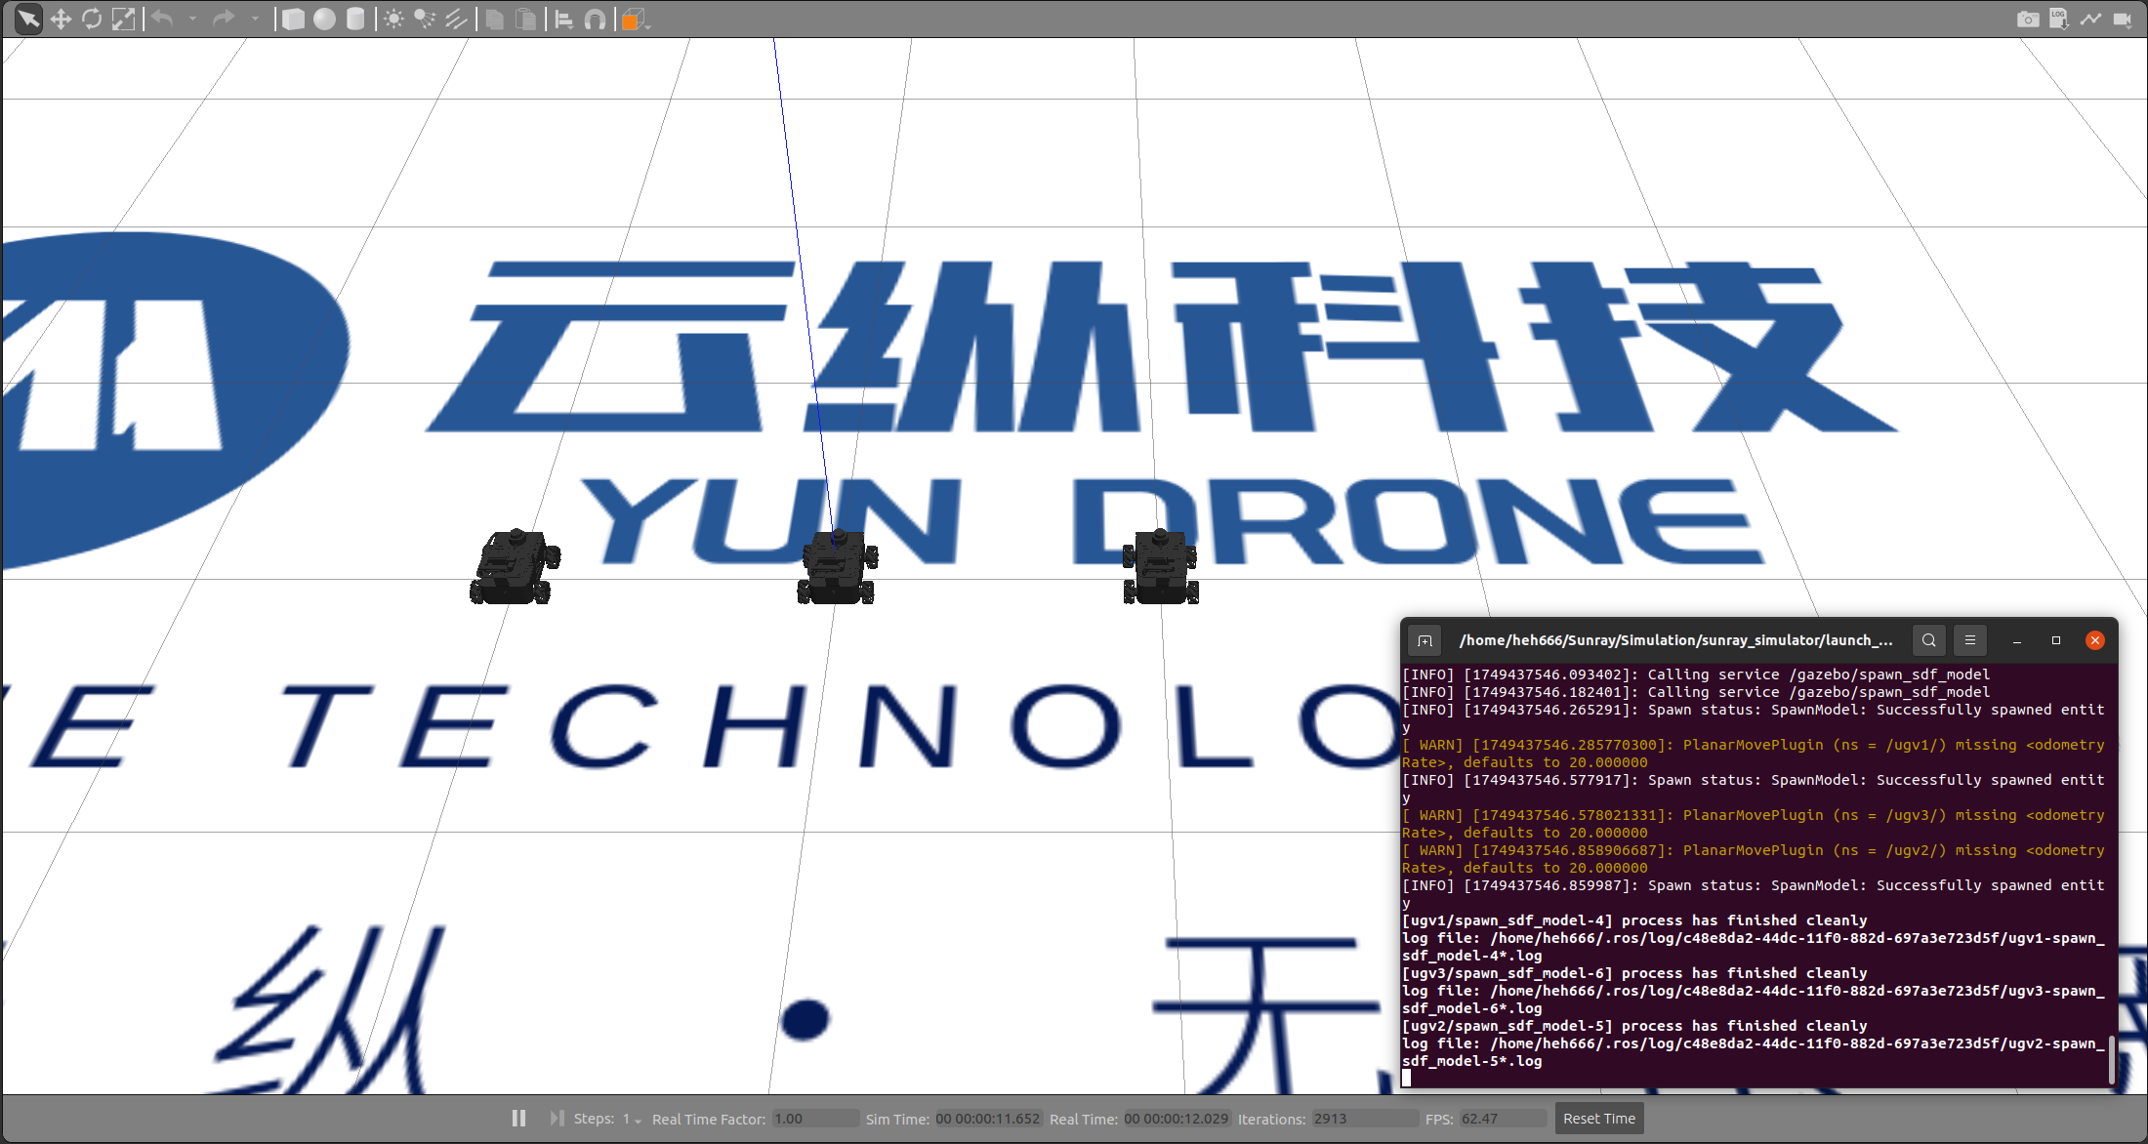Viewport: 2148px width, 1144px height.
Task: Click the Sim Time value field
Action: tap(988, 1119)
